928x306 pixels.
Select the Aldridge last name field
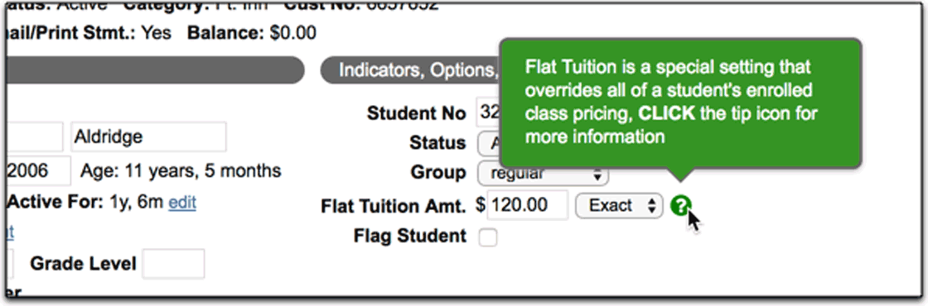pyautogui.click(x=148, y=137)
